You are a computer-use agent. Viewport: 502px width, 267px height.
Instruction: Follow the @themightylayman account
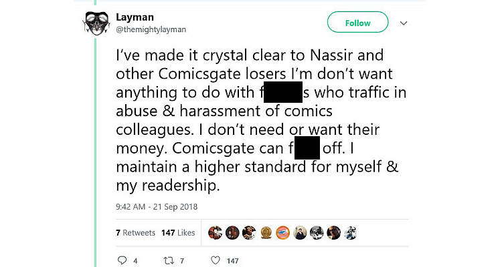[x=357, y=23]
